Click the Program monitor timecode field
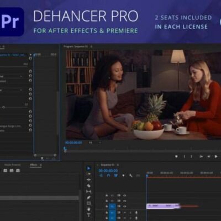Screen dimensions: 221x221 click(73, 143)
